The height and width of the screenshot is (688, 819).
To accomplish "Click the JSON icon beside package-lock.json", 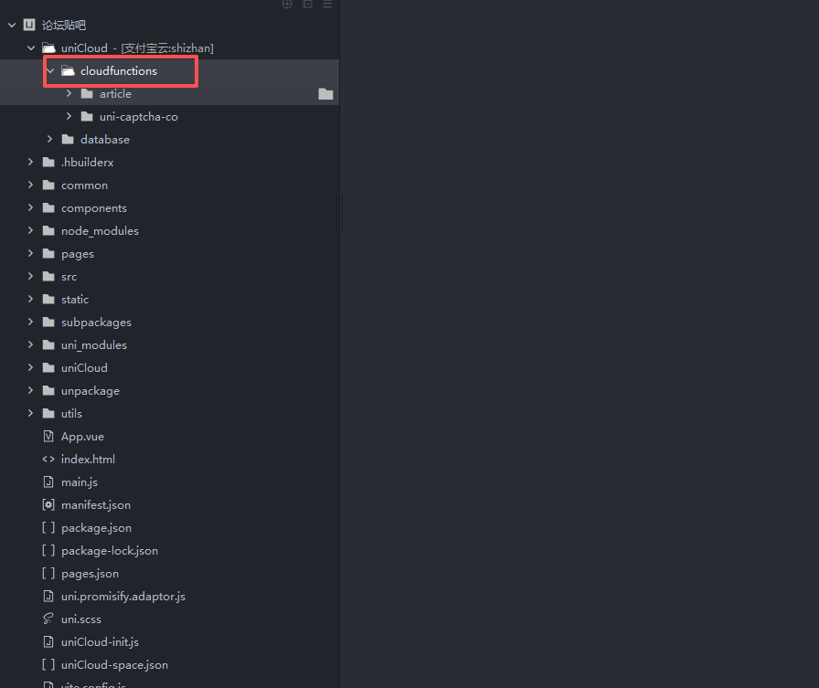I will point(48,551).
